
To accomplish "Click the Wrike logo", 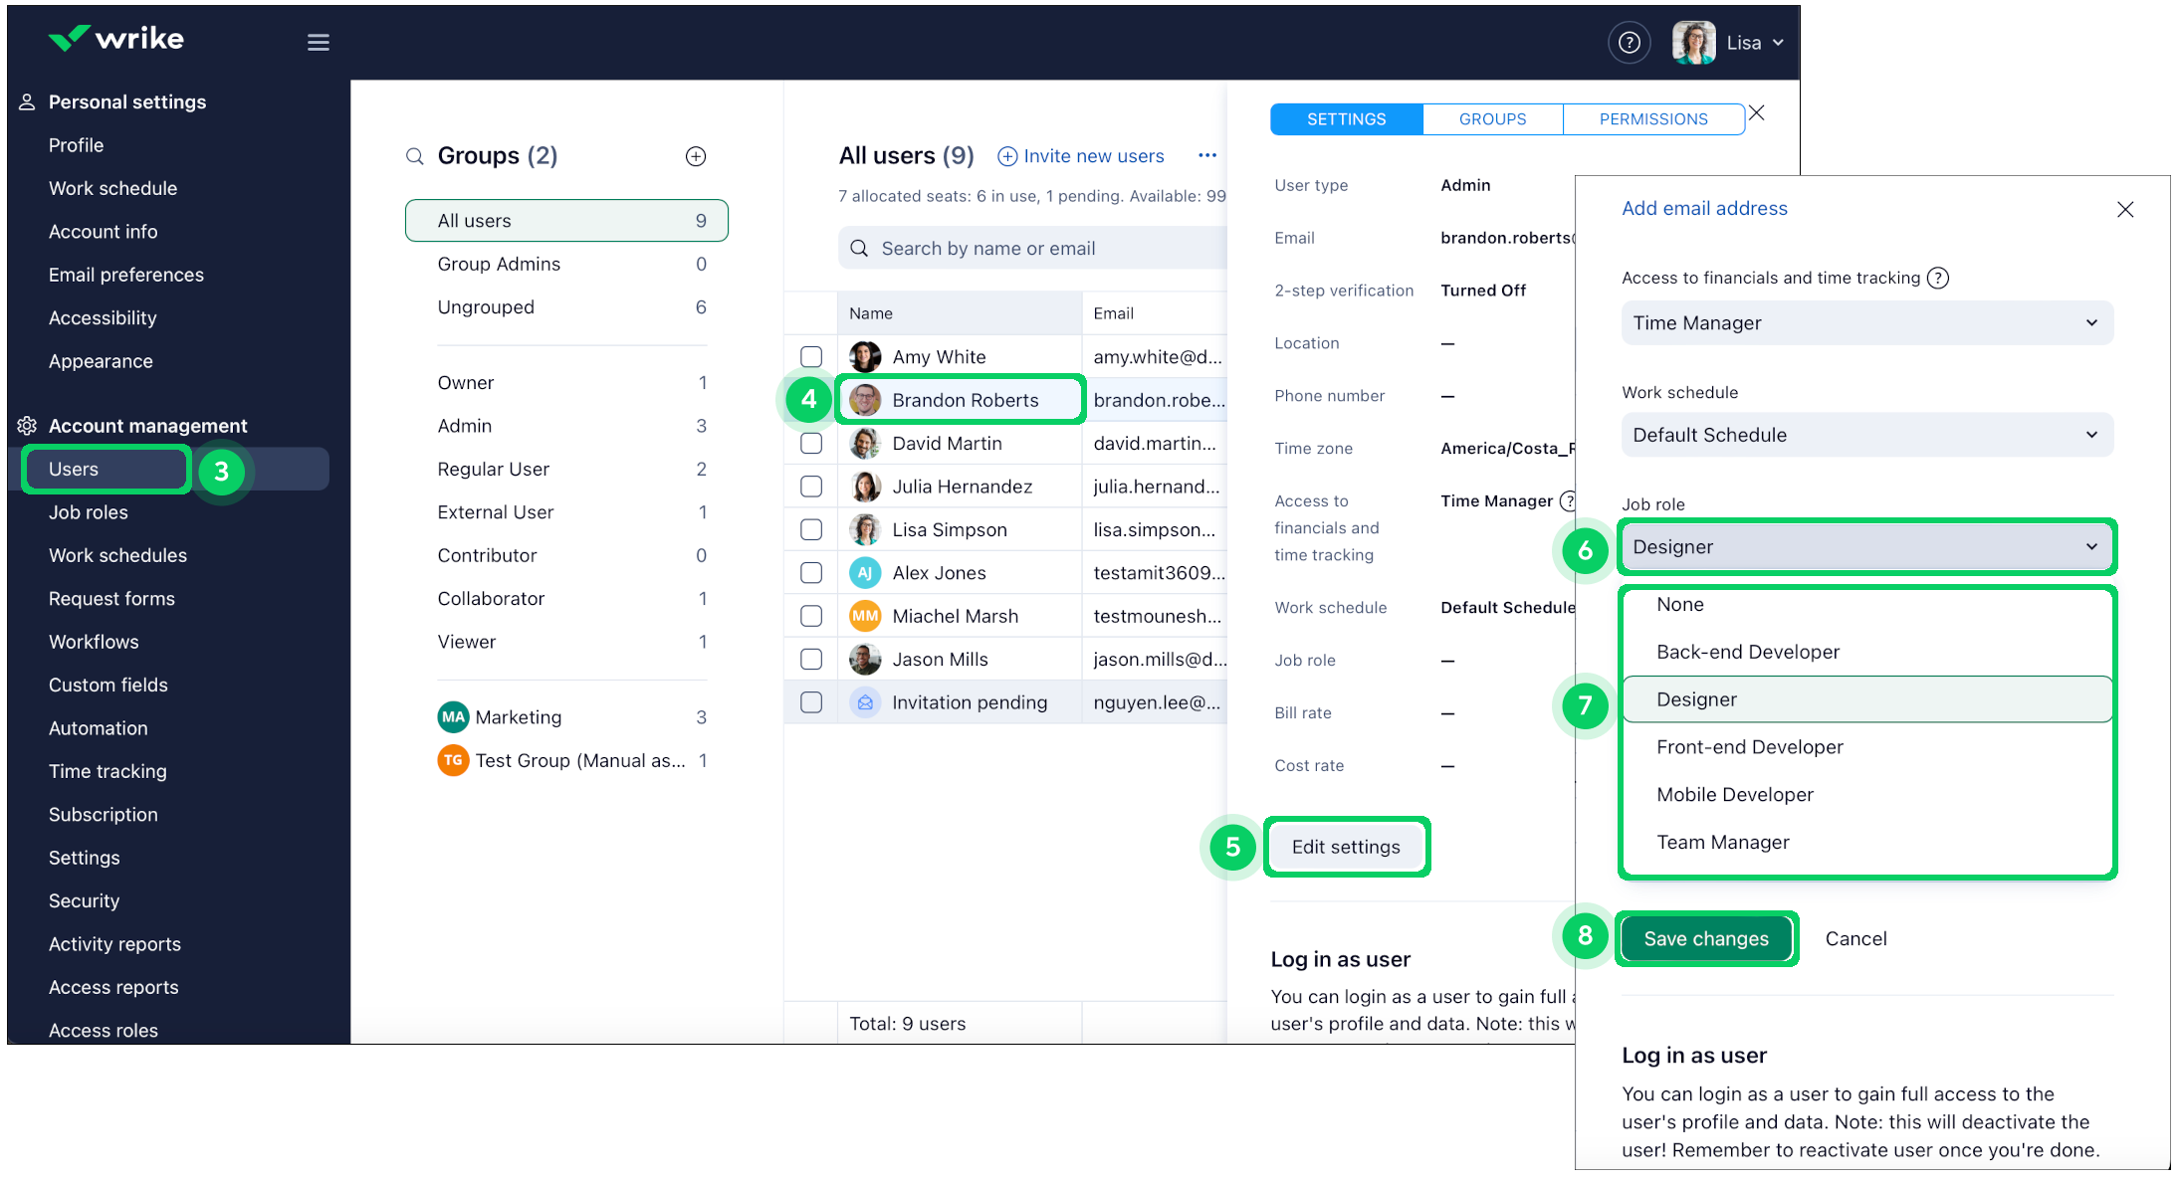I will coord(115,39).
